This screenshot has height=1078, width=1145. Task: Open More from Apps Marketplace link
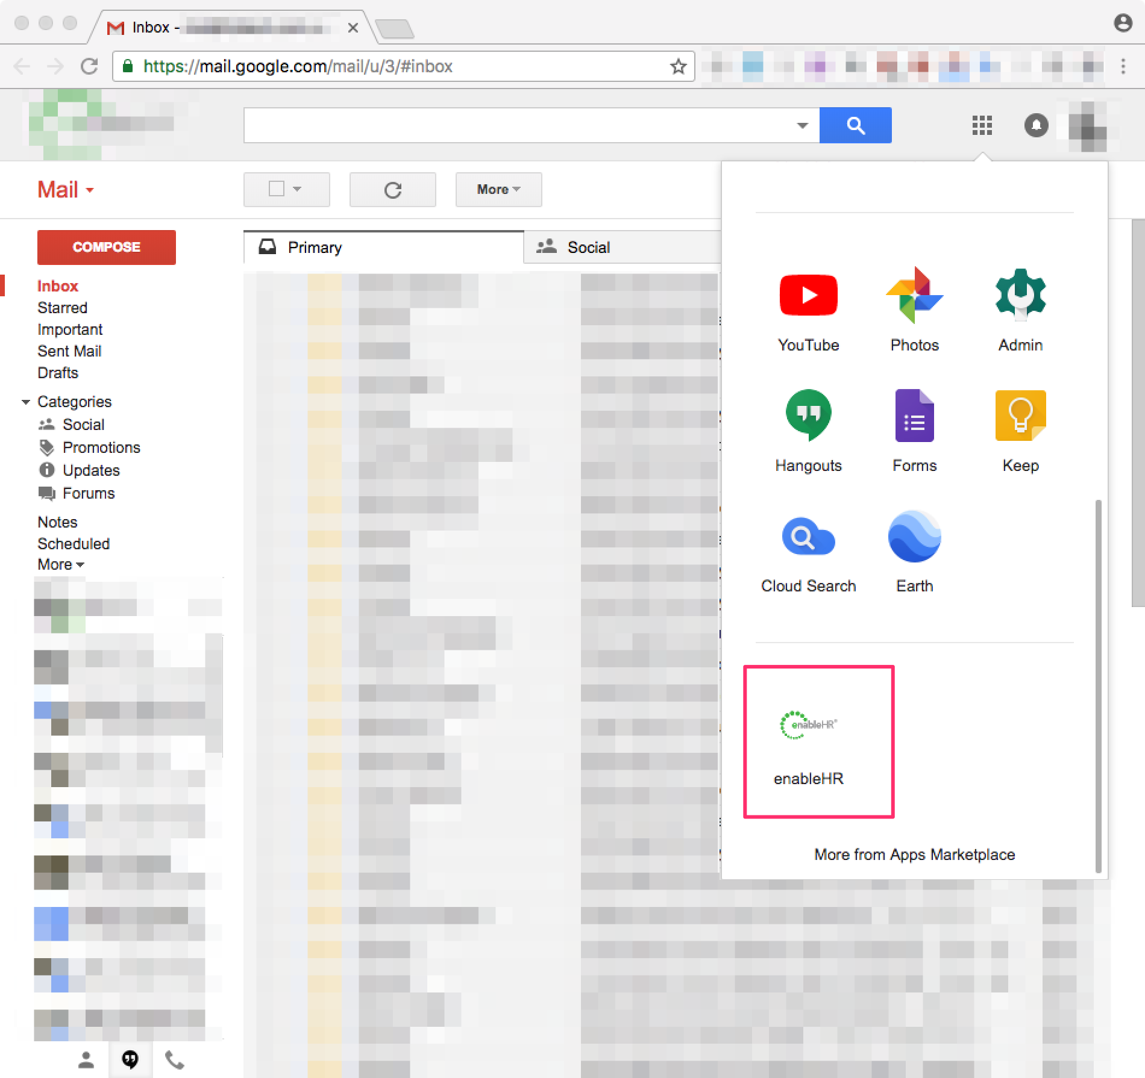914,855
